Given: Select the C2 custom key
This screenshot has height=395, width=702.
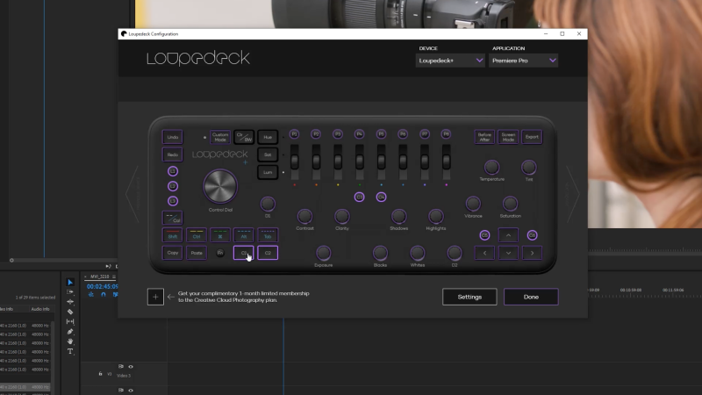Looking at the screenshot, I should click(x=268, y=253).
